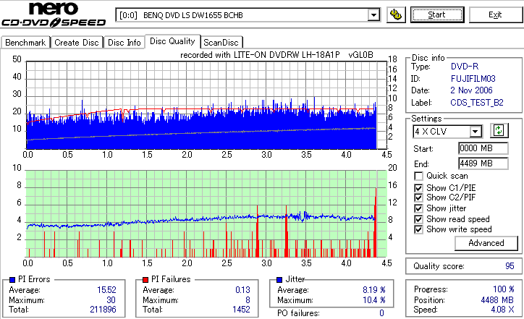Screen dimensions: 524x319
Task: Click the End position MB field
Action: click(x=483, y=163)
